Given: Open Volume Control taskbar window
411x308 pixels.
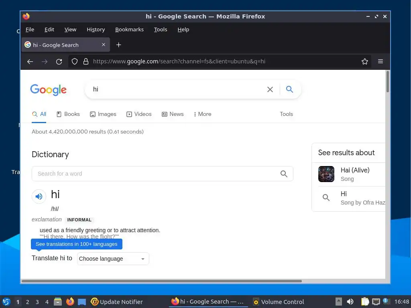Looking at the screenshot, I should 279,302.
